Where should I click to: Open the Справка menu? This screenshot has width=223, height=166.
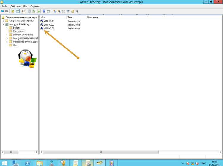click(x=35, y=6)
